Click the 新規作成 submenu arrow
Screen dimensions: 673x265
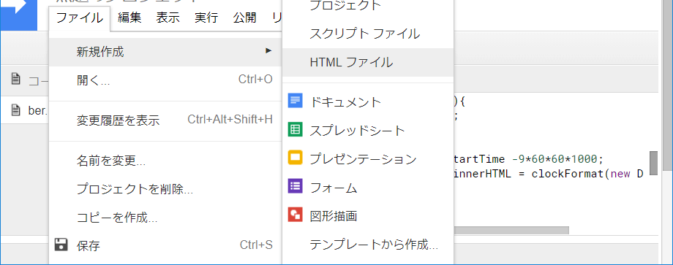268,51
